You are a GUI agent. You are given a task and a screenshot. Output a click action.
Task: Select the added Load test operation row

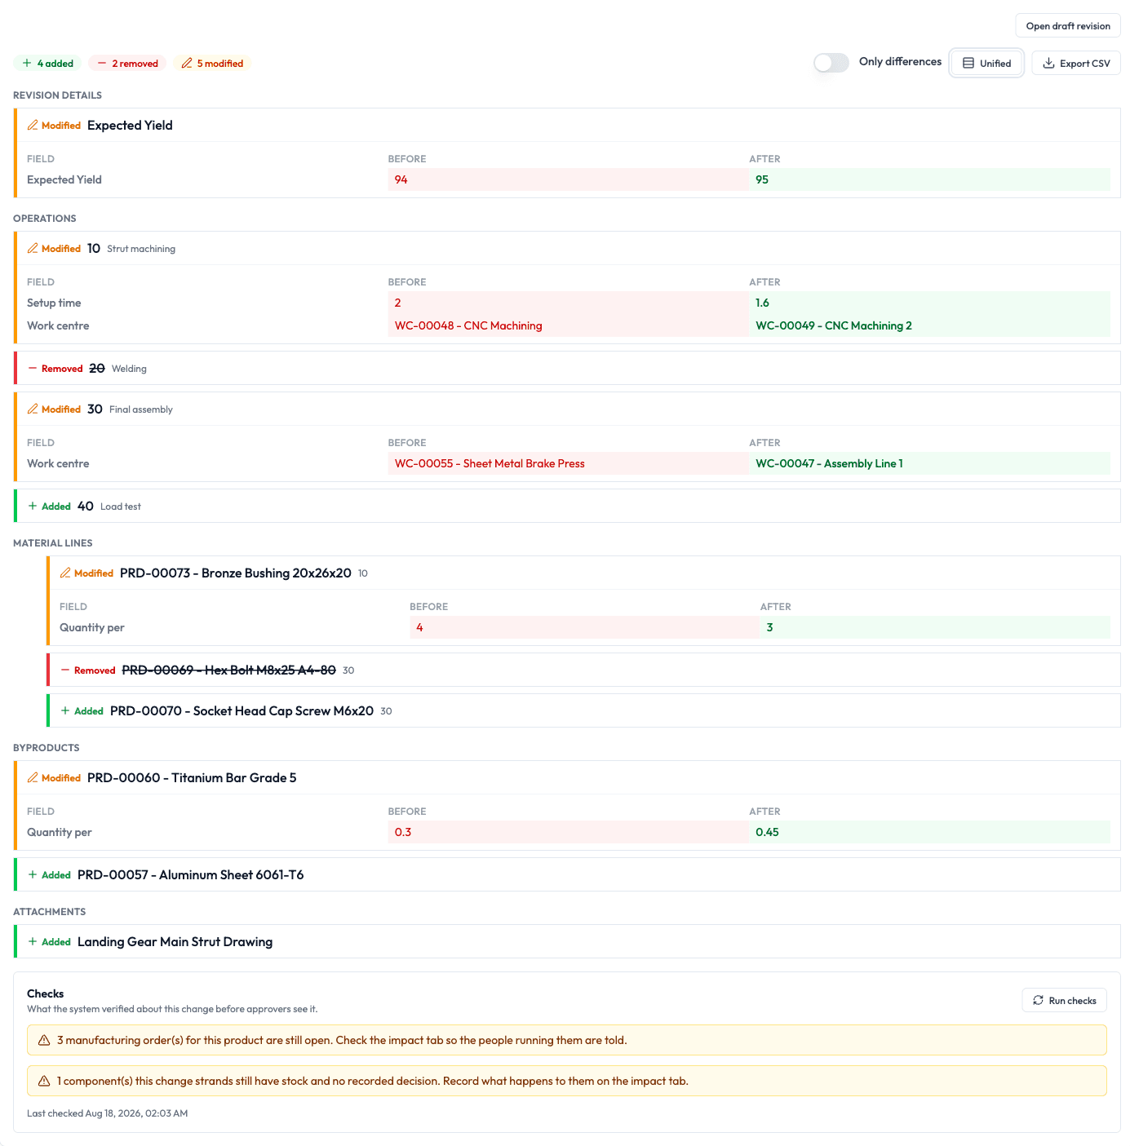pyautogui.click(x=567, y=506)
